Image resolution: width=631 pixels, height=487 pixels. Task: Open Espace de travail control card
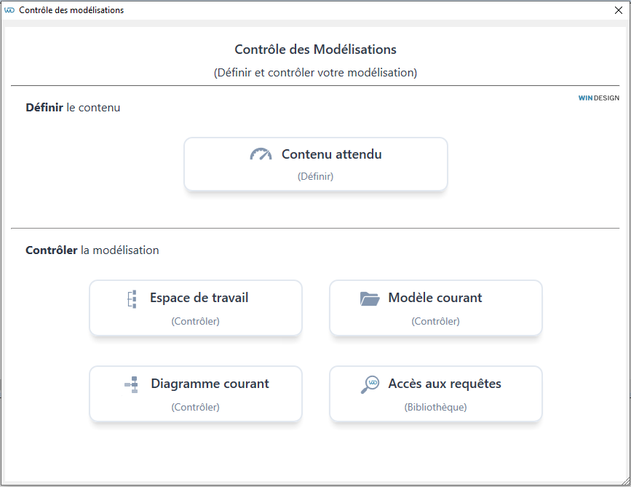click(196, 308)
